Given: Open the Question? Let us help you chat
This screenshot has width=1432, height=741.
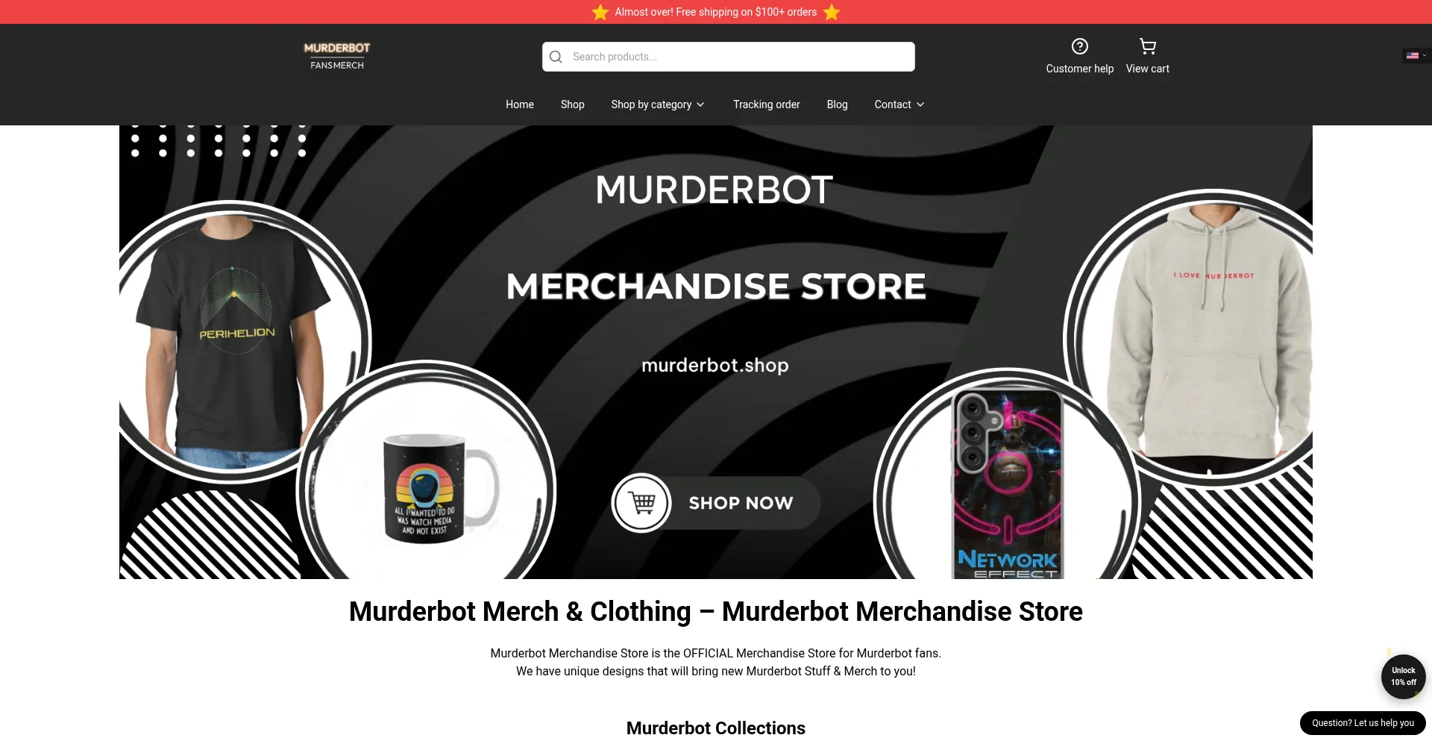Looking at the screenshot, I should 1363,723.
